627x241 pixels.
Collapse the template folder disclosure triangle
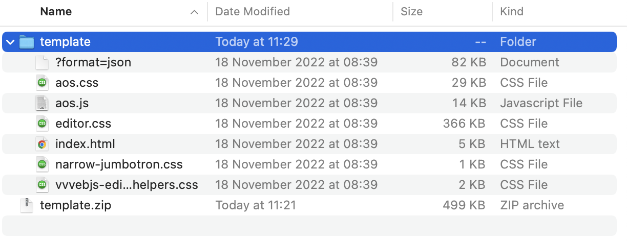11,42
